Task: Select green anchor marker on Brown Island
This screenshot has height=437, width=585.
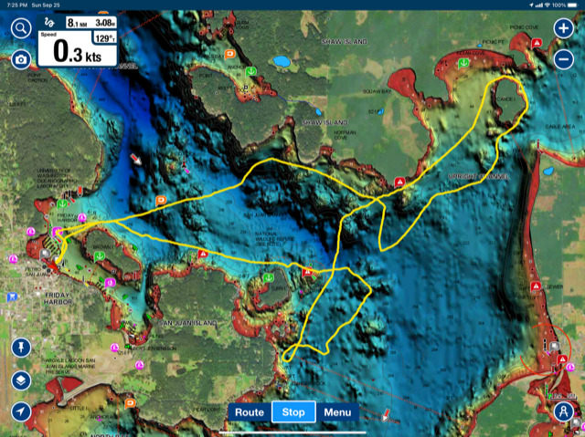Action: tap(100, 256)
